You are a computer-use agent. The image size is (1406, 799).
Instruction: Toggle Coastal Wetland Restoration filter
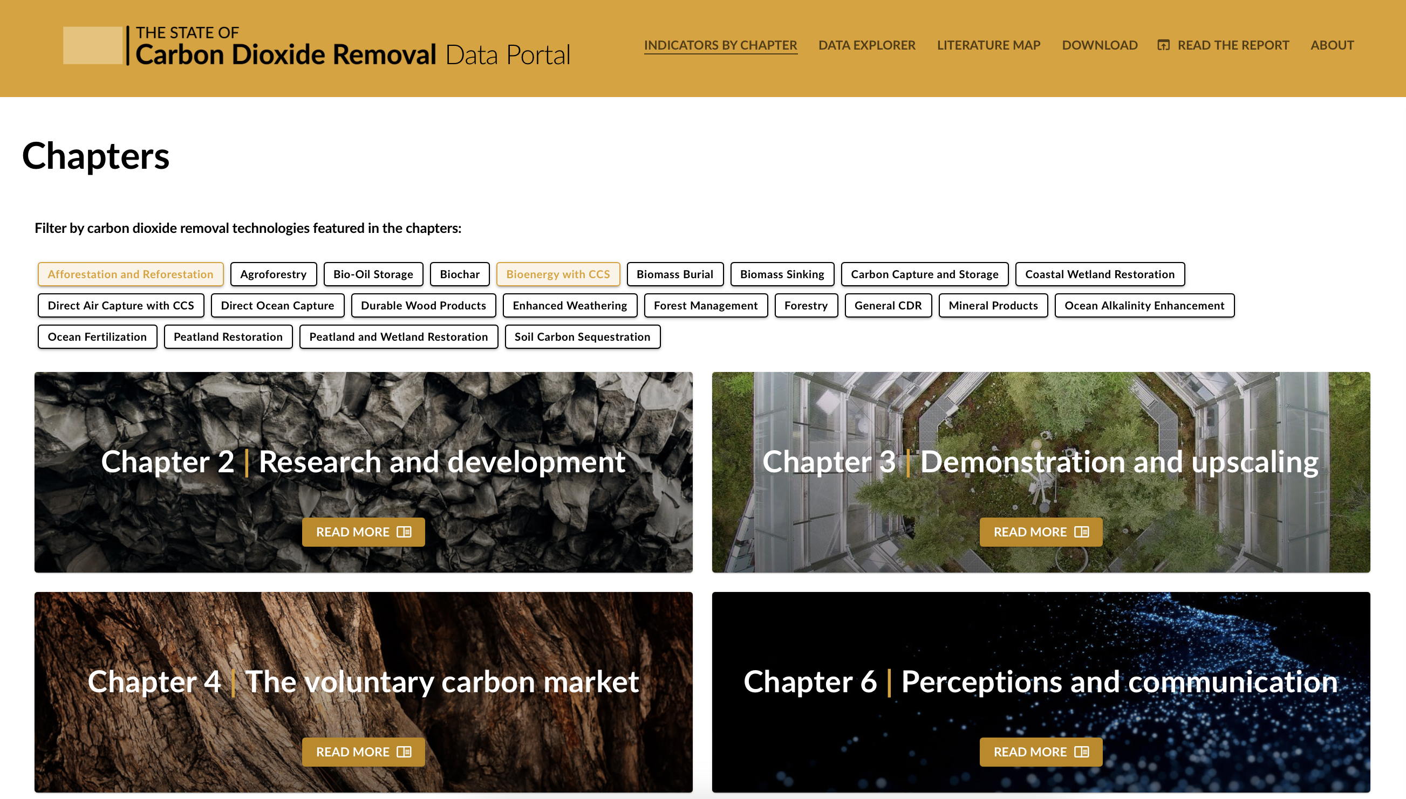[x=1100, y=274]
